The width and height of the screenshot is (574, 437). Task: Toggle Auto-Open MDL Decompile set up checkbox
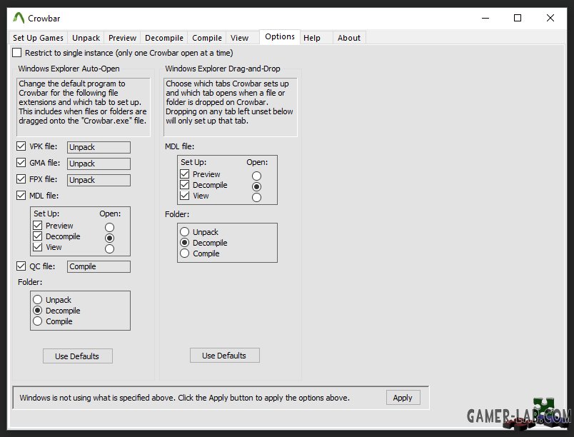37,236
